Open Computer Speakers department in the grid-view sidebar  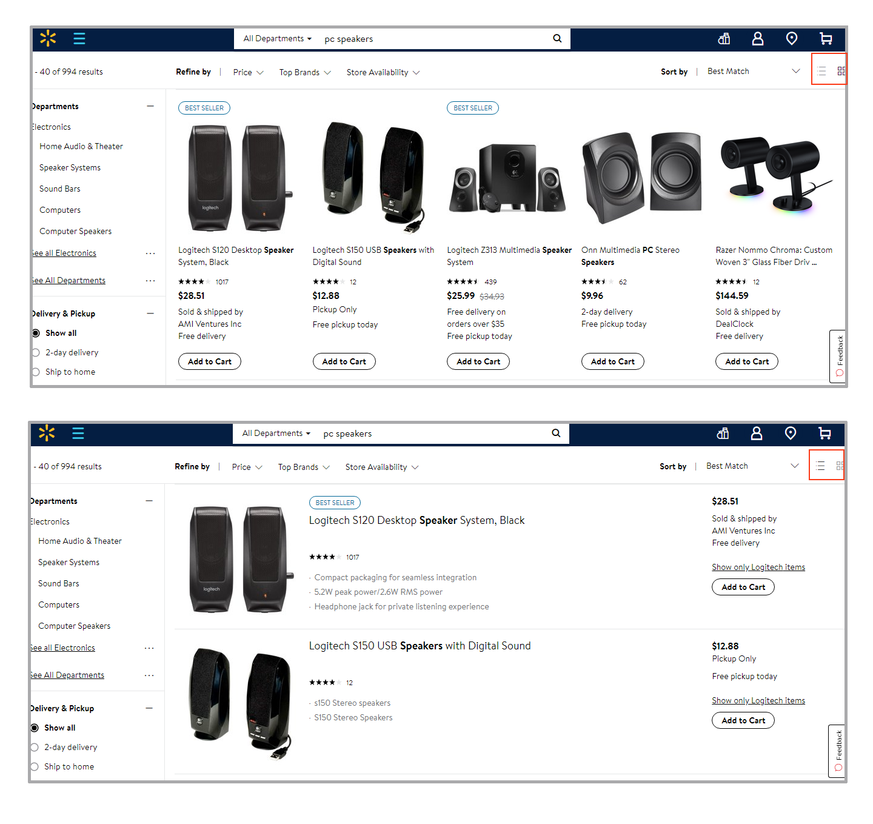pos(76,232)
